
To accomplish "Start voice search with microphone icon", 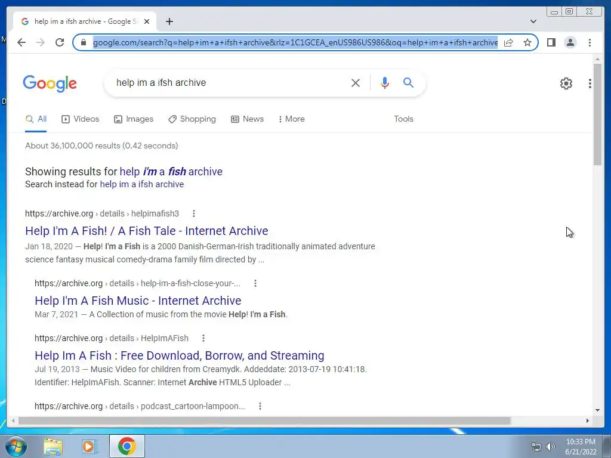I will (x=385, y=82).
